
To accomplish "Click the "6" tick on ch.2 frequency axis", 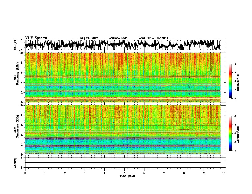I will (x=22, y=125).
